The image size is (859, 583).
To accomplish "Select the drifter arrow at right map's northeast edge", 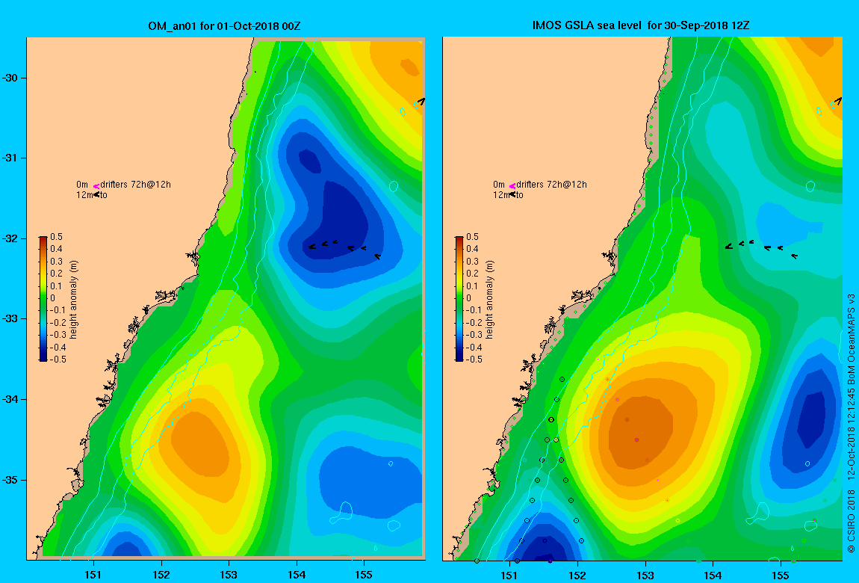I will (x=838, y=101).
